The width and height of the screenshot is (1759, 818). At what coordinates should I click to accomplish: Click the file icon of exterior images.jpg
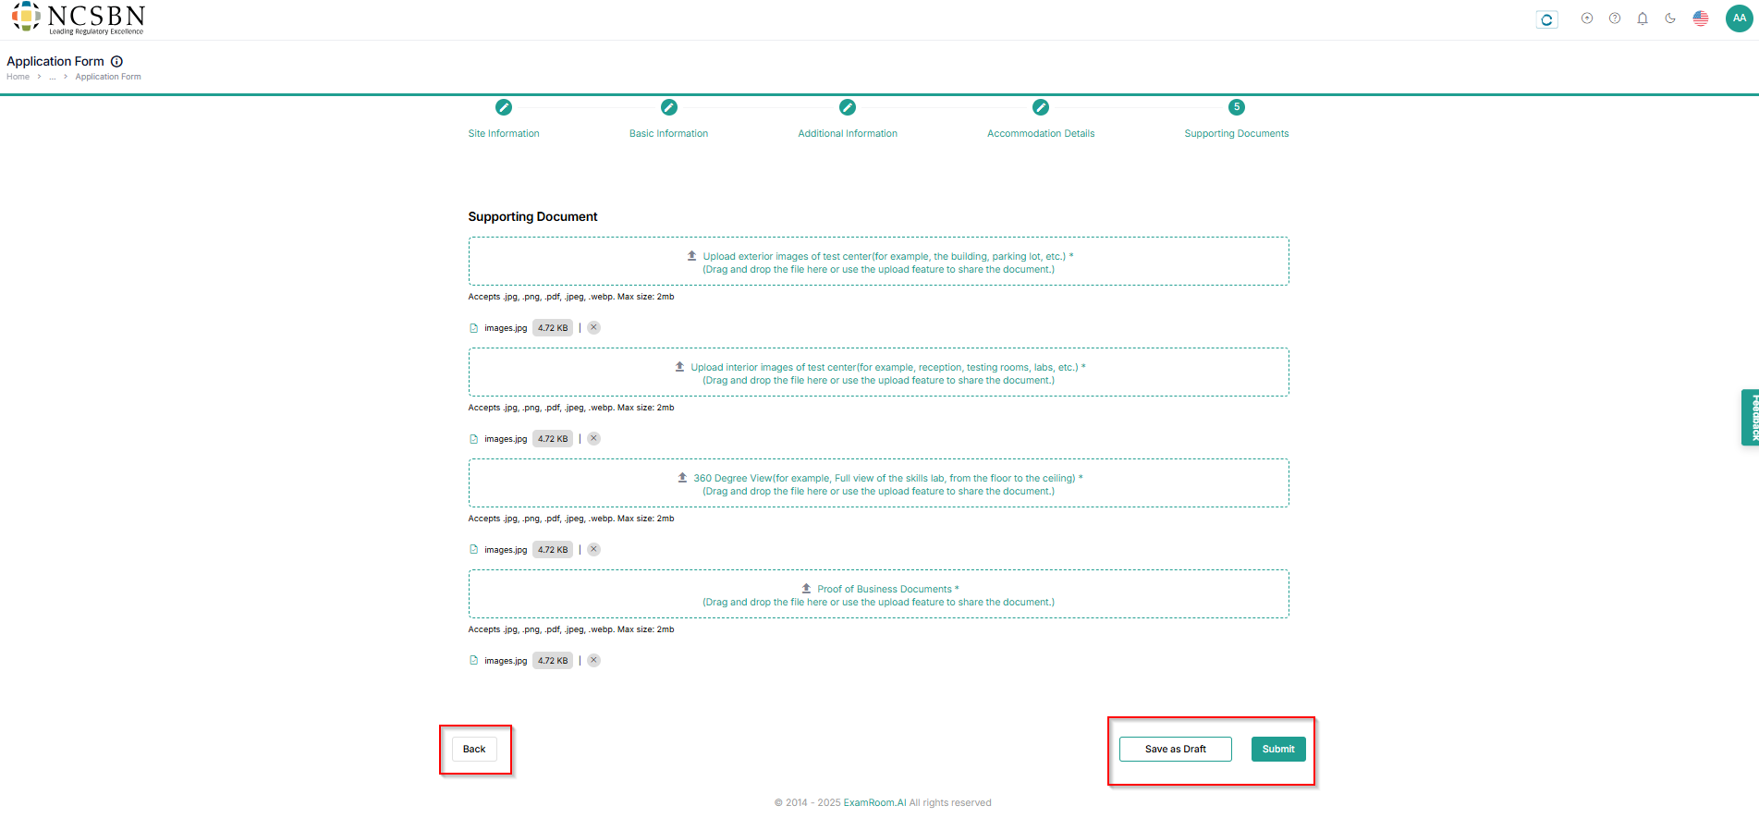click(x=474, y=328)
